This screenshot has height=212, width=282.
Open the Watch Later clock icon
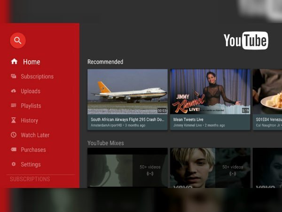tap(14, 135)
